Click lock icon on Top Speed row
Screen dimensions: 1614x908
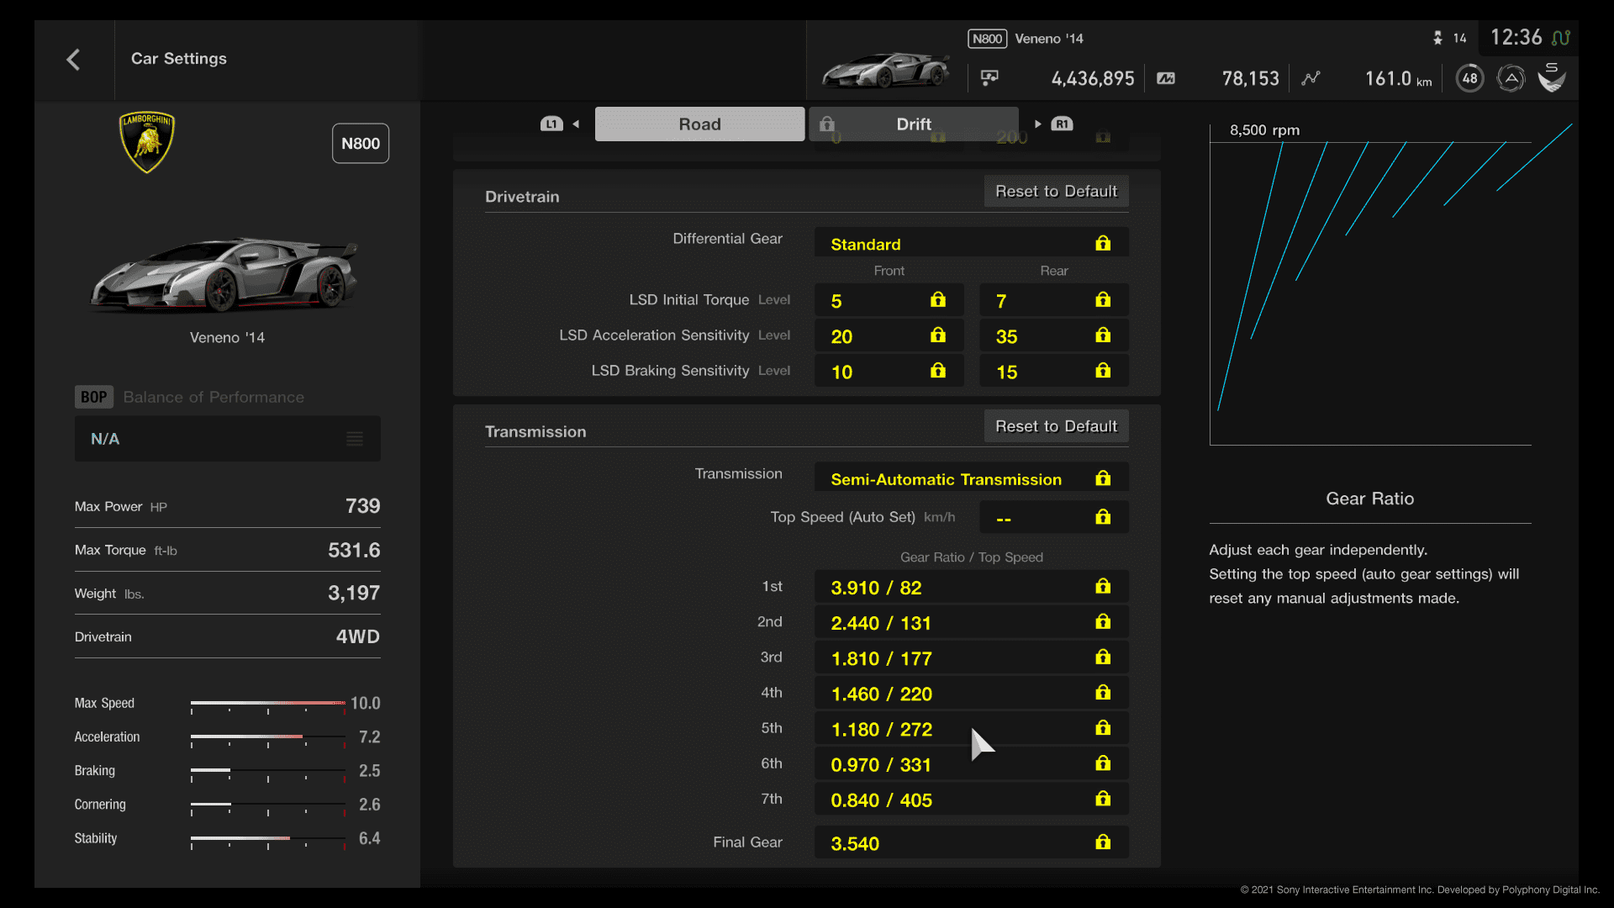tap(1103, 516)
